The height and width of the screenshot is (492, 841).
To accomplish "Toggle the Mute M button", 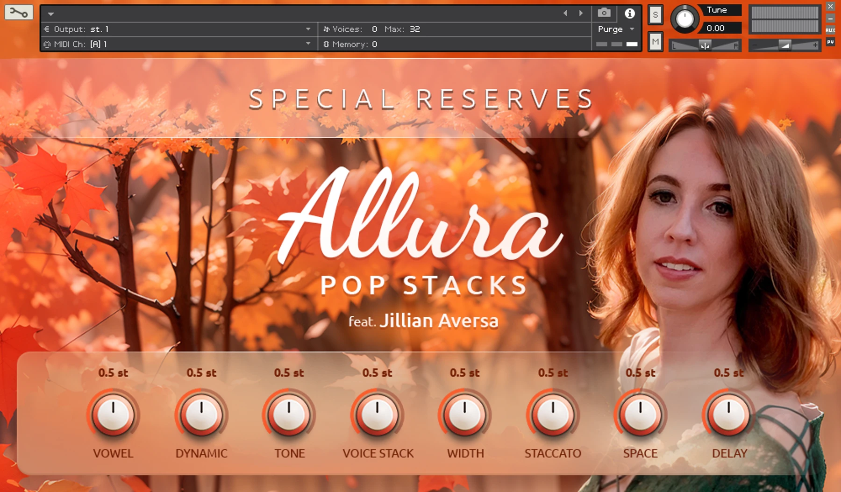I will (656, 42).
